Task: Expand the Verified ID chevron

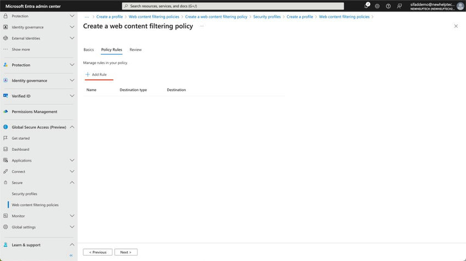Action: [72, 96]
